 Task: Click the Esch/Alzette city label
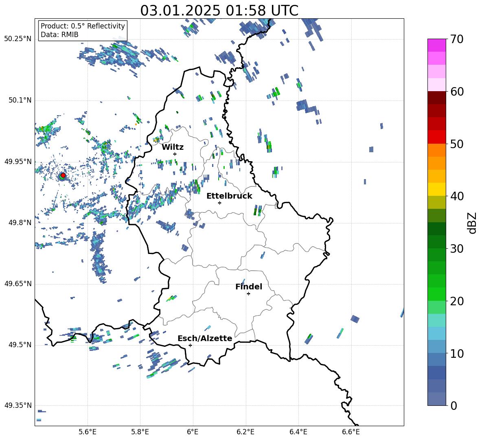tap(205, 338)
